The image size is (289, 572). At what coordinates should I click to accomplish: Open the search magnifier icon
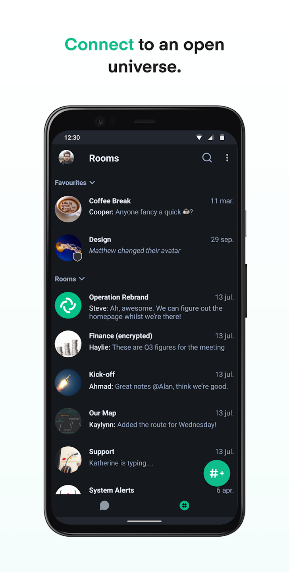[x=207, y=158]
